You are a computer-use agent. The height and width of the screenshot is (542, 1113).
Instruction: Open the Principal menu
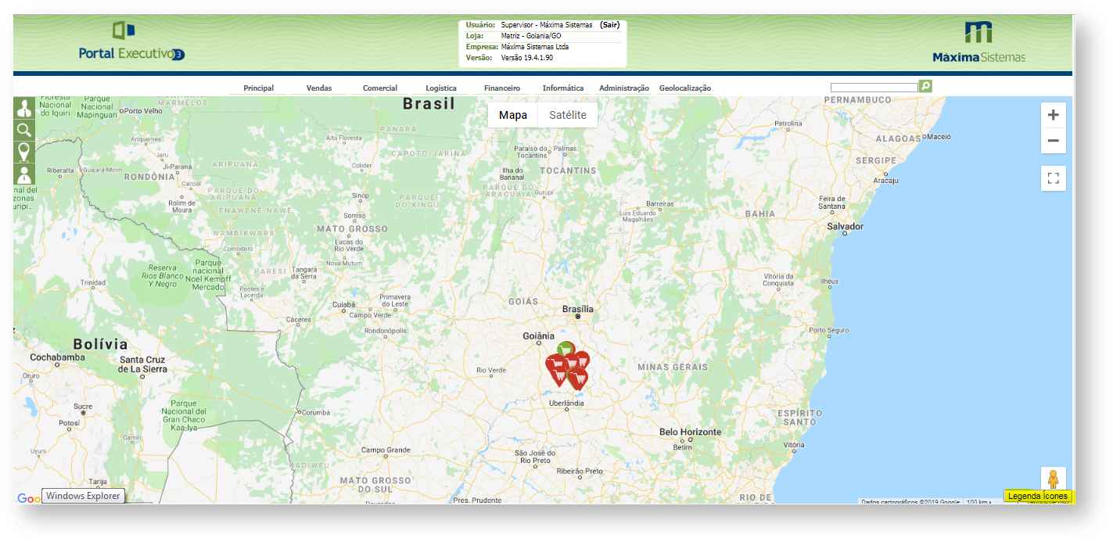(x=259, y=88)
